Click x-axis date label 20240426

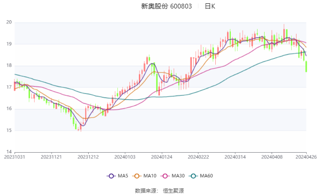click(x=306, y=157)
